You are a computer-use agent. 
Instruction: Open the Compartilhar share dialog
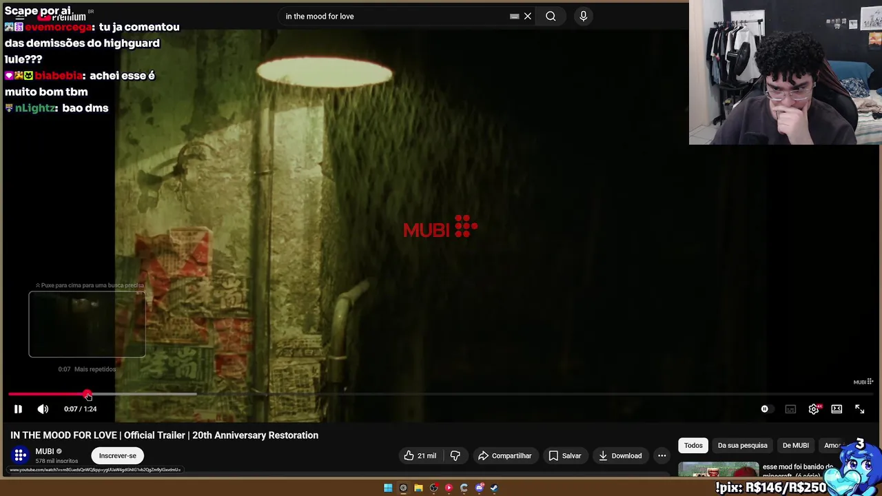point(505,455)
